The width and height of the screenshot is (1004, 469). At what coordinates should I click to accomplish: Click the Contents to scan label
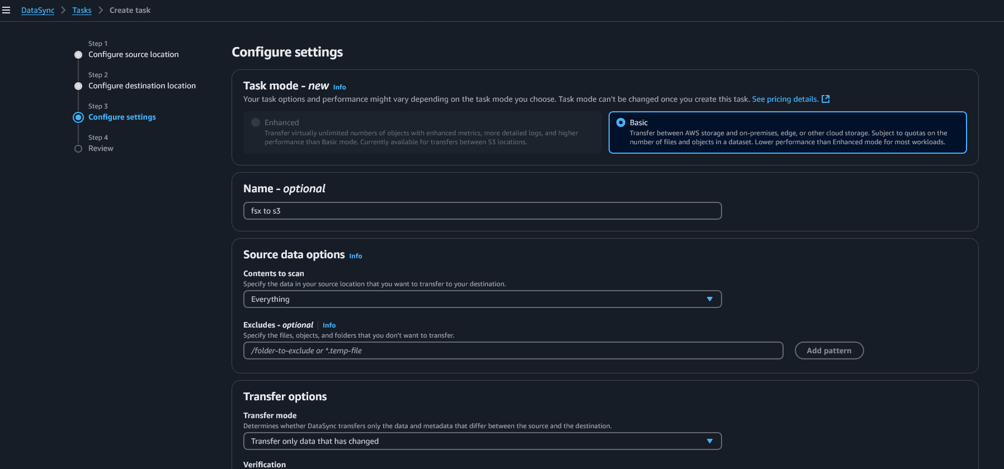pos(274,273)
